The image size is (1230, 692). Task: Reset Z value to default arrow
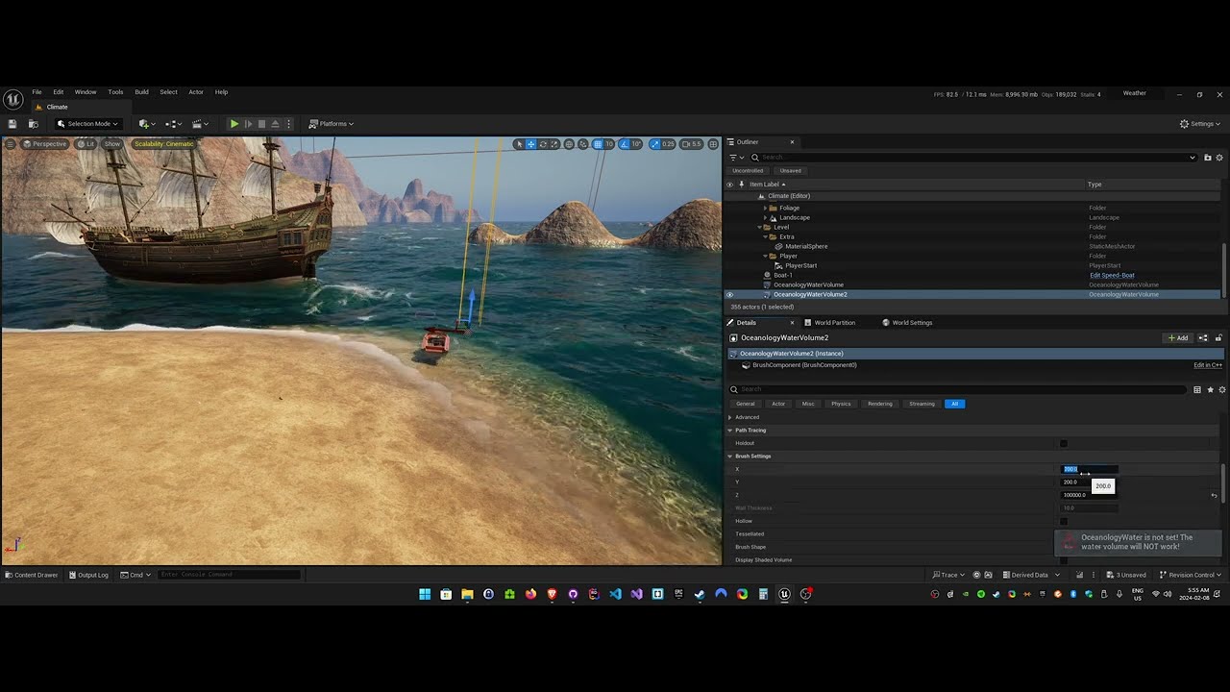(x=1215, y=495)
